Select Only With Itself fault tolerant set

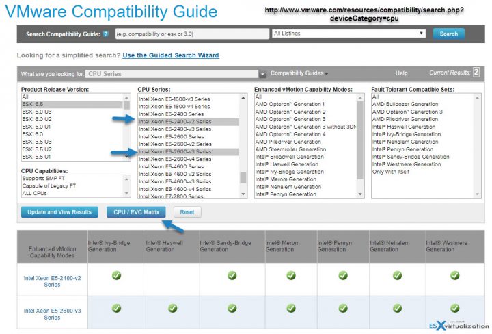(x=422, y=172)
